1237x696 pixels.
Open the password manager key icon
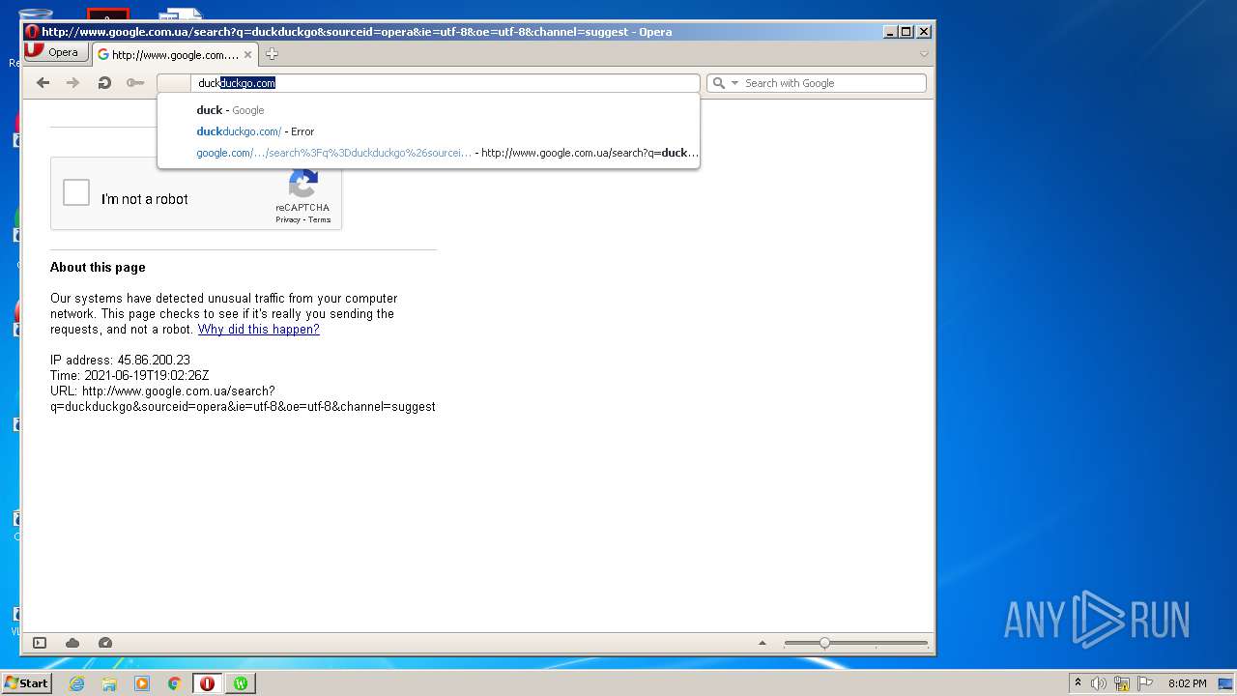(x=135, y=83)
